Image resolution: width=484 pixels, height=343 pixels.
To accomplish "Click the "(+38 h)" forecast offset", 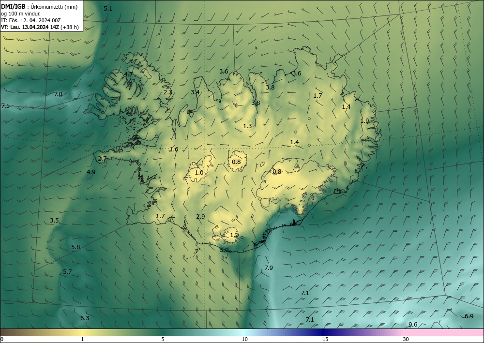I will [x=70, y=27].
